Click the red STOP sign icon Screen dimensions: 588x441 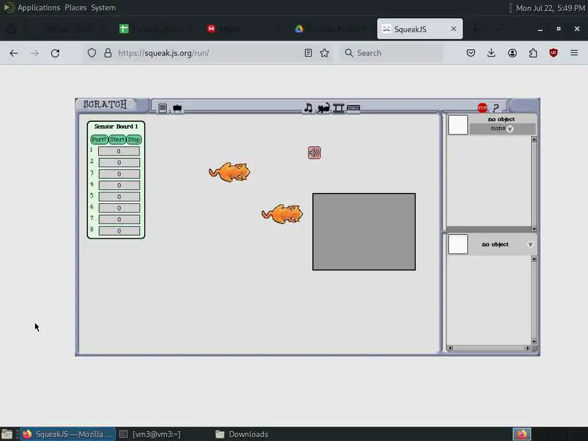coord(482,108)
